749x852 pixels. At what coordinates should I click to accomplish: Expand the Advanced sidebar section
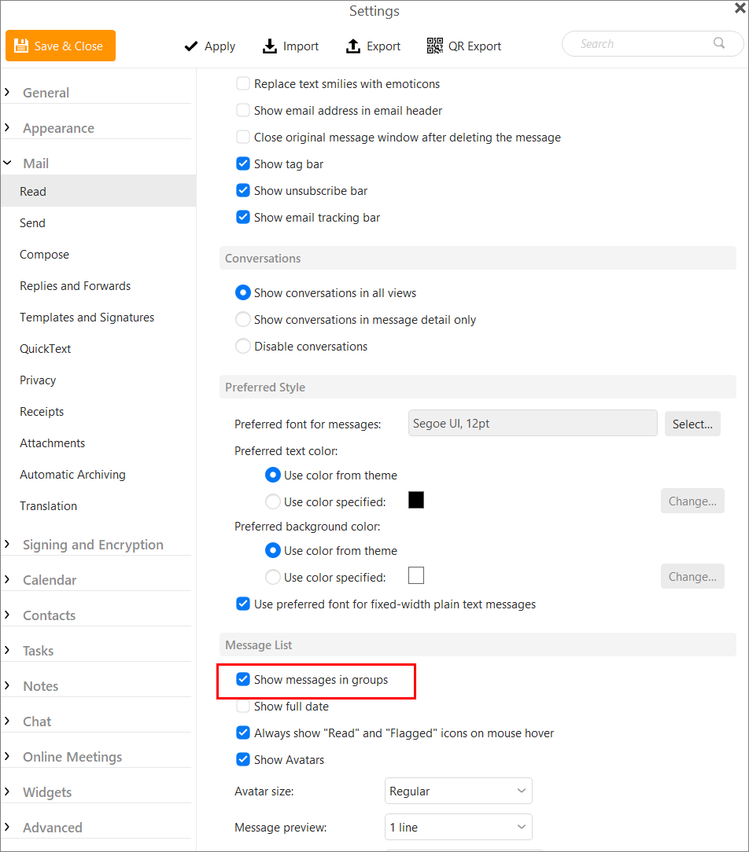[x=52, y=827]
